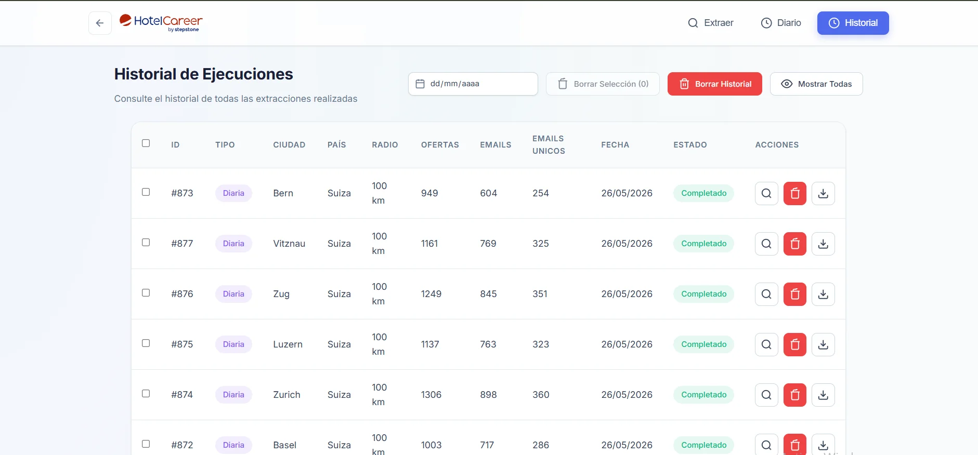Click the city cell Bern

(283, 193)
